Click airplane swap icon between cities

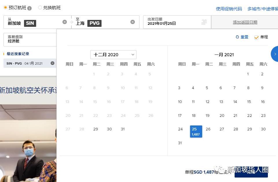tap(72, 22)
